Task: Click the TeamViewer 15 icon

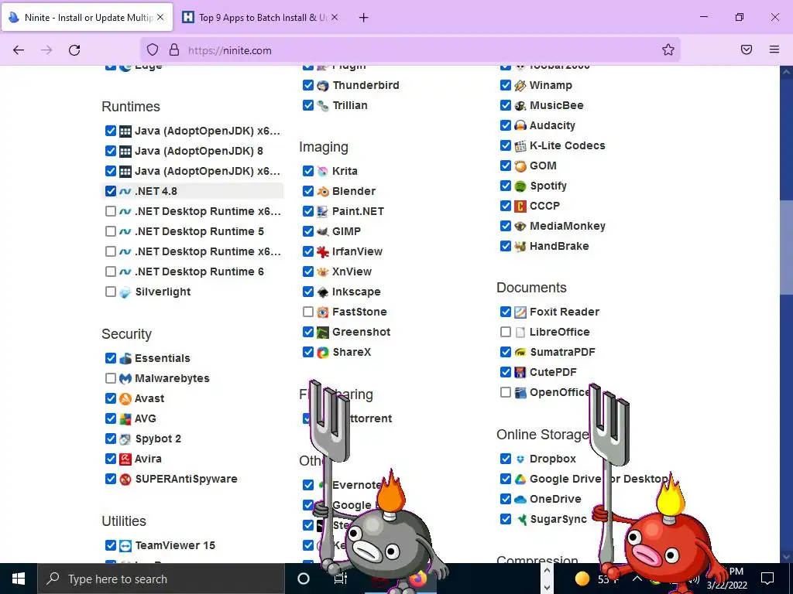Action: coord(125,545)
